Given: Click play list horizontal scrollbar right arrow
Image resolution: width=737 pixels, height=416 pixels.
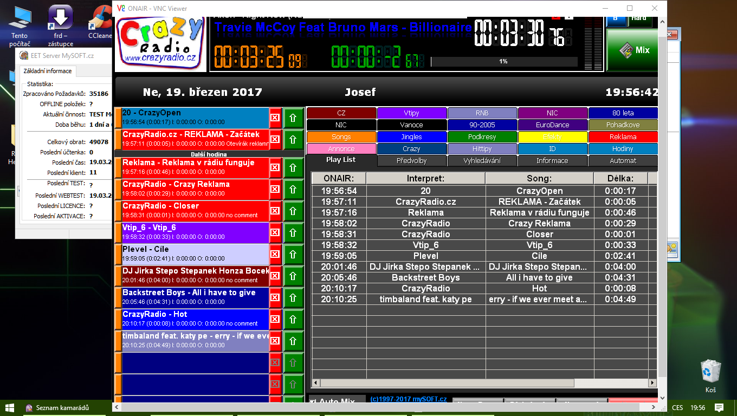Looking at the screenshot, I should click(x=652, y=383).
